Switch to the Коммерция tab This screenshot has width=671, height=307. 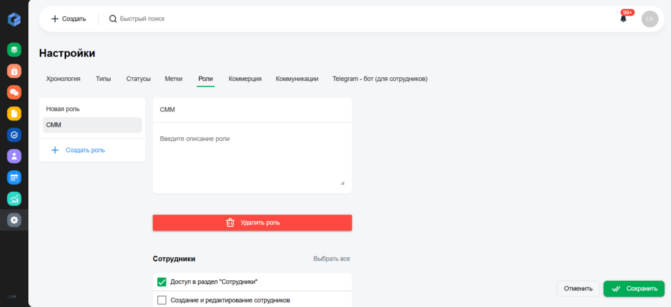pos(245,79)
